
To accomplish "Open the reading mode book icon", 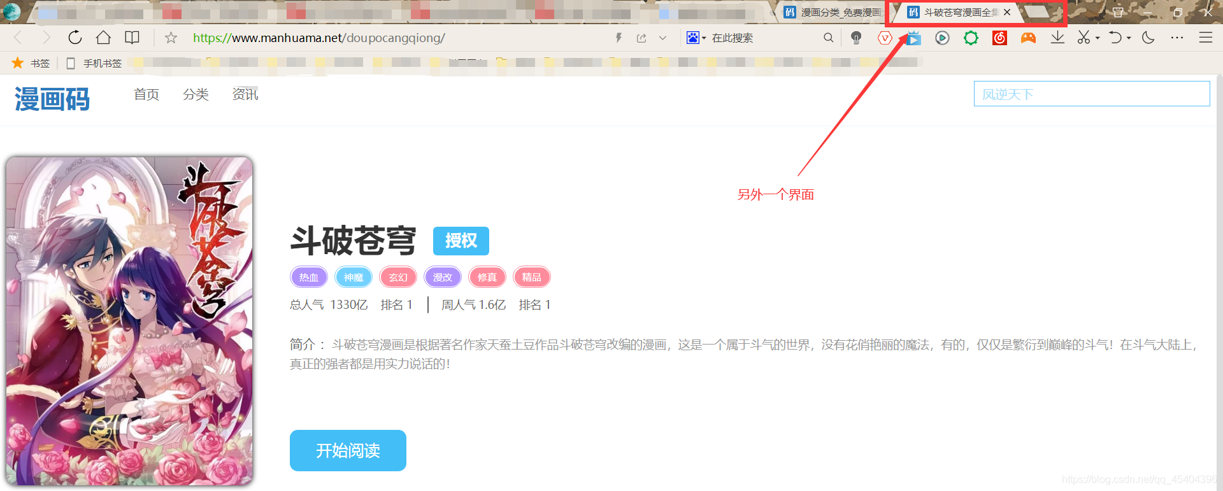I will (132, 38).
